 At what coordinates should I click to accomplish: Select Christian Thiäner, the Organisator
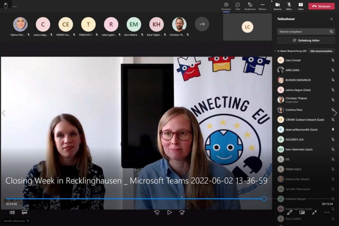coord(306,100)
